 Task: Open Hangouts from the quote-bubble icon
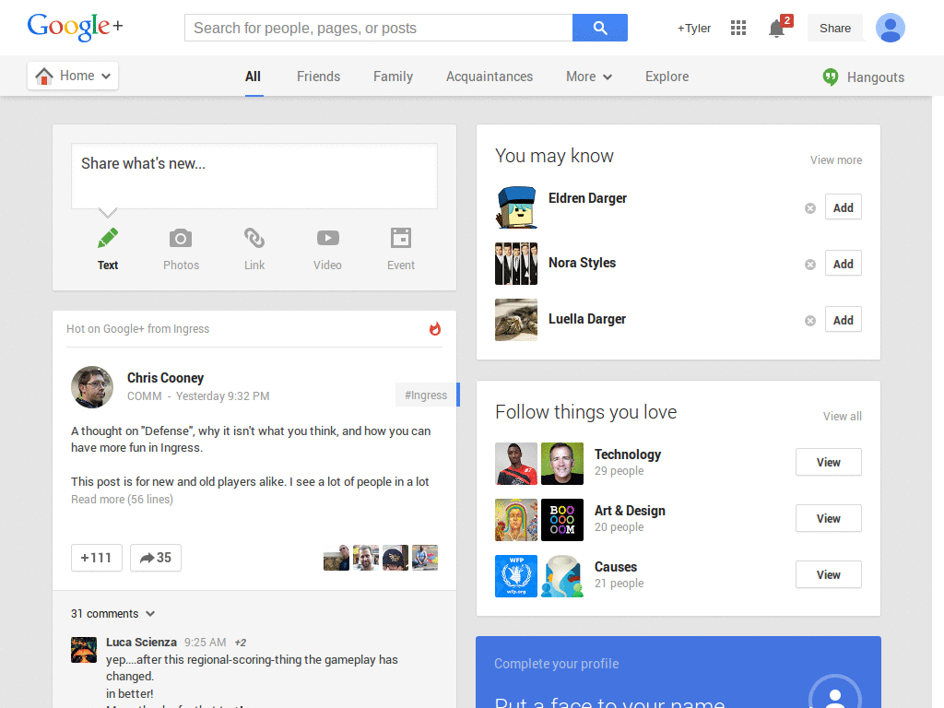click(831, 77)
